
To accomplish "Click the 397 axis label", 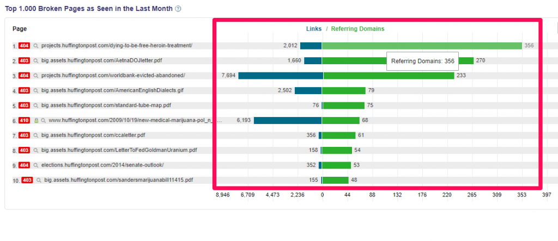I will point(547,195).
